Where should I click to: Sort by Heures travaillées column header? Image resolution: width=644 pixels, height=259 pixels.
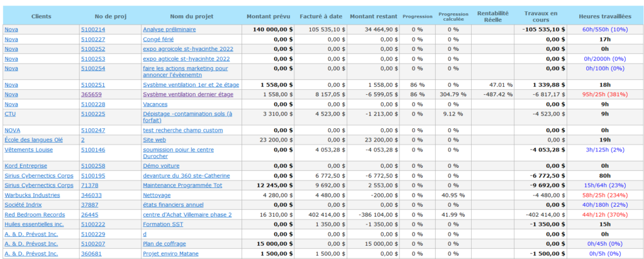tap(605, 16)
